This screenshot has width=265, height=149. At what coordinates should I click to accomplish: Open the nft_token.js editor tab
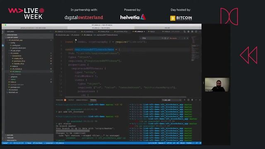coord(139,31)
